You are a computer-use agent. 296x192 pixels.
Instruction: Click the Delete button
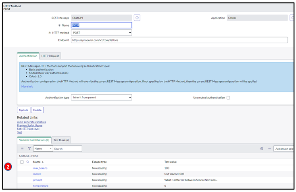[38, 110]
